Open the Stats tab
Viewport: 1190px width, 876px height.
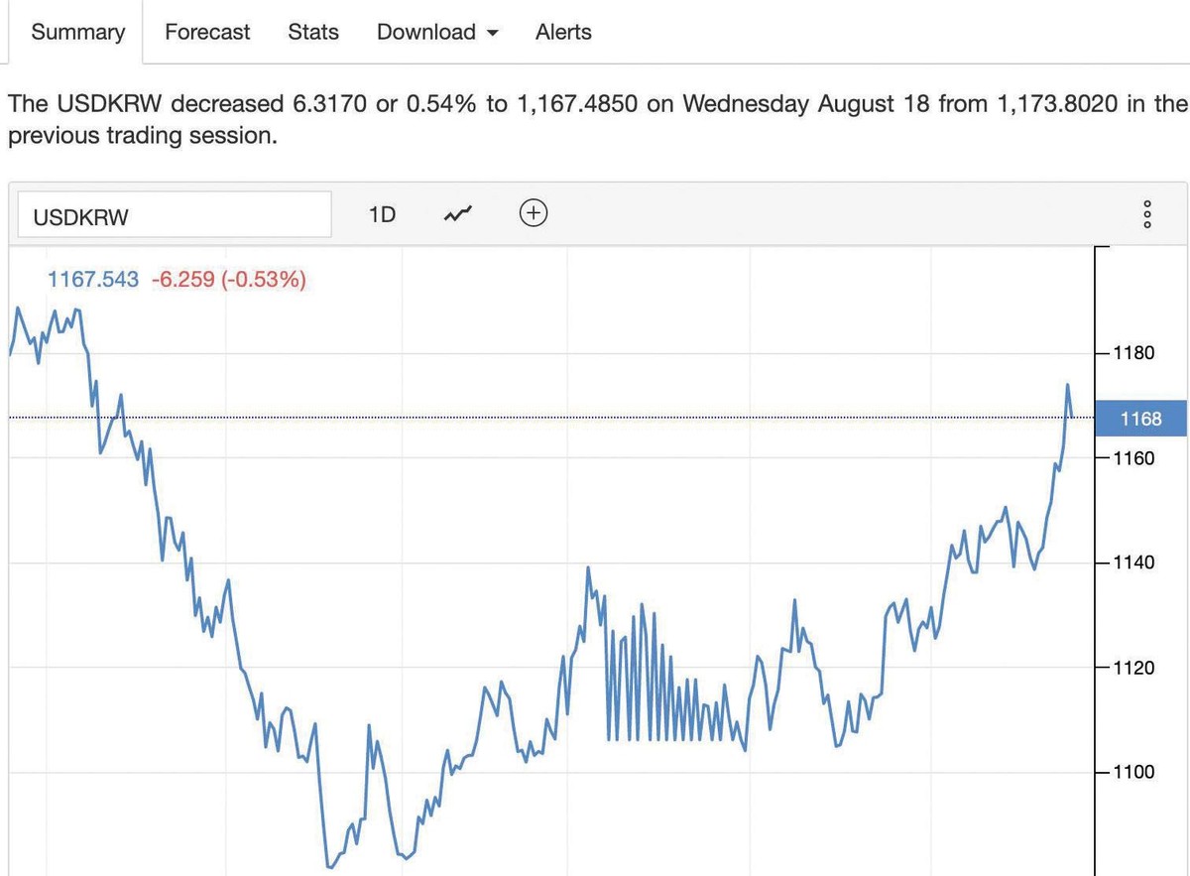point(313,32)
